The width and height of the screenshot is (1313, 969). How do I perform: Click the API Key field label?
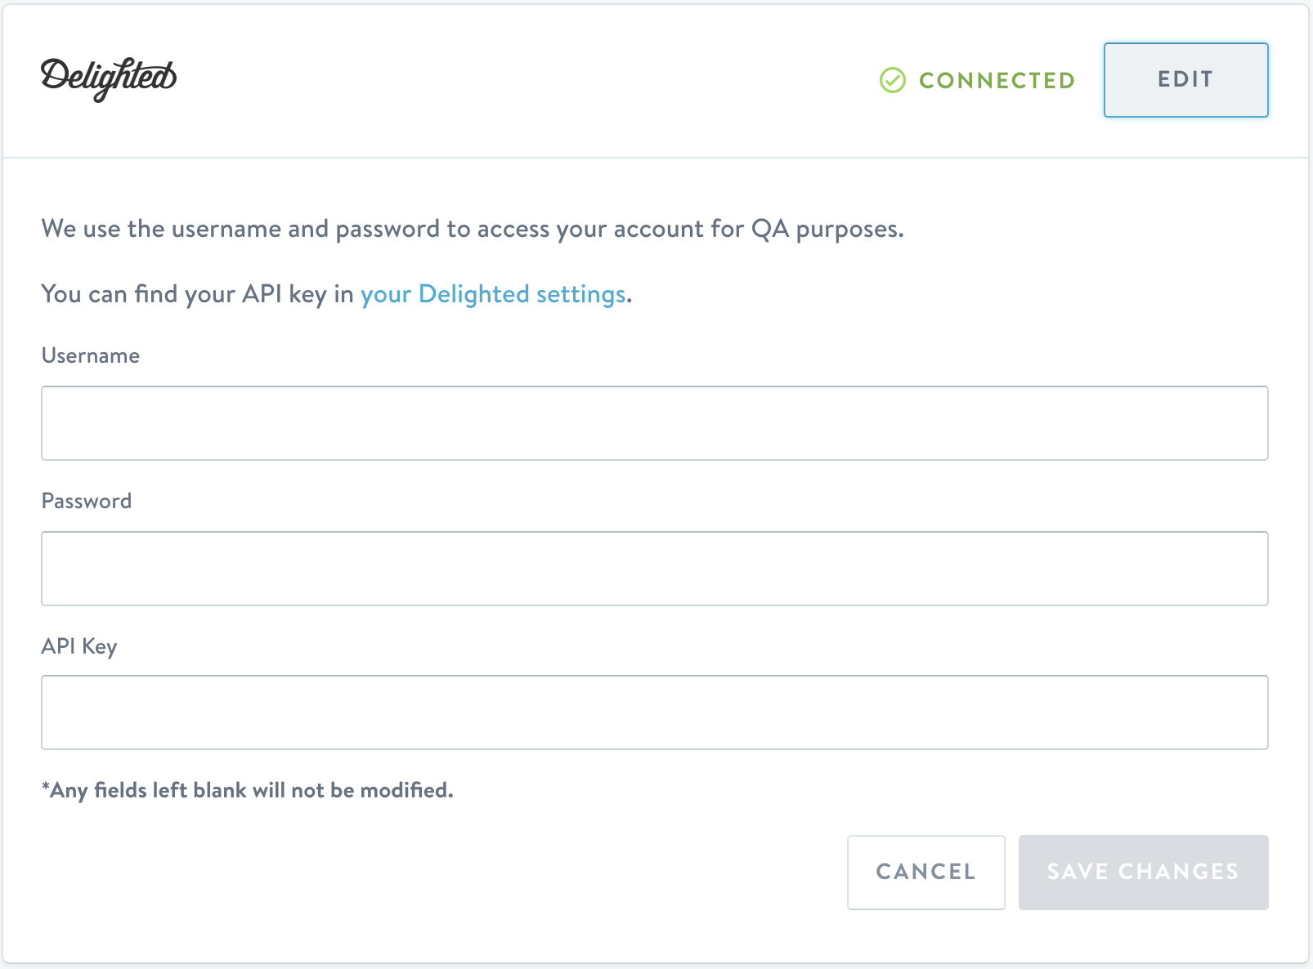(x=79, y=647)
